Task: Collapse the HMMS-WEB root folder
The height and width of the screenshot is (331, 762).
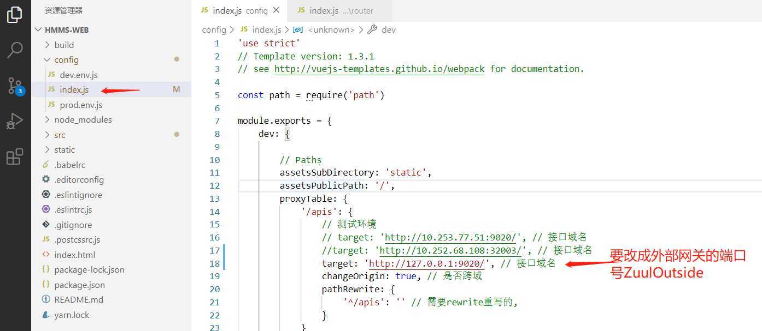Action: (x=111, y=30)
